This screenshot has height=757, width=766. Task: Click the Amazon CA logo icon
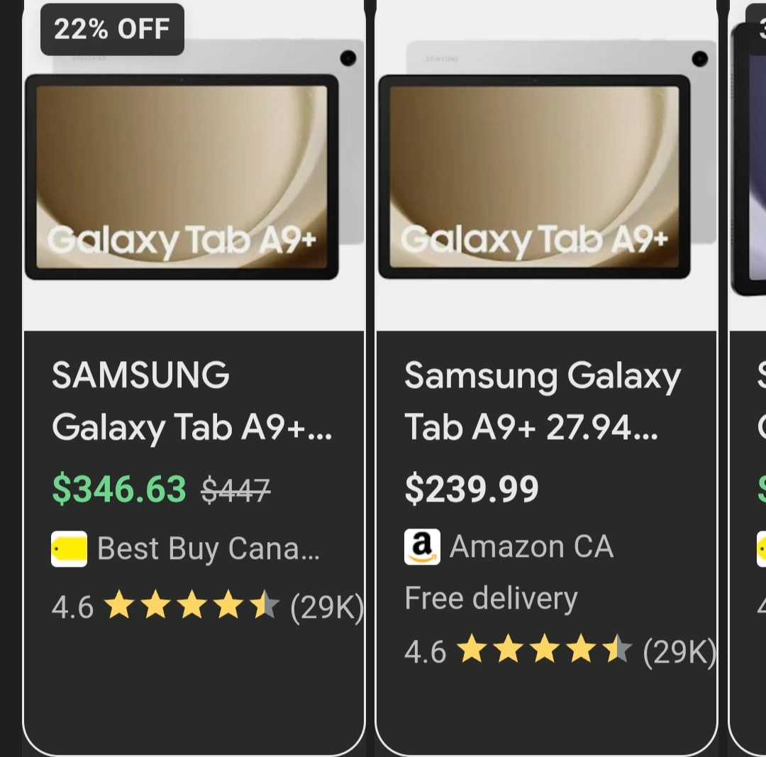[x=422, y=547]
